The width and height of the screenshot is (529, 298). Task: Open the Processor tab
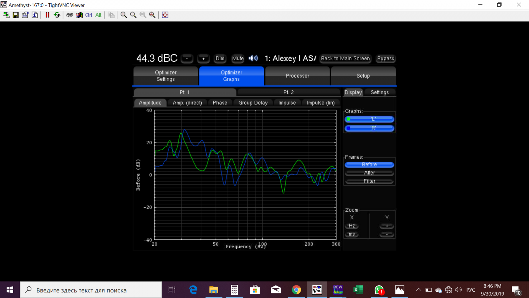click(x=298, y=76)
